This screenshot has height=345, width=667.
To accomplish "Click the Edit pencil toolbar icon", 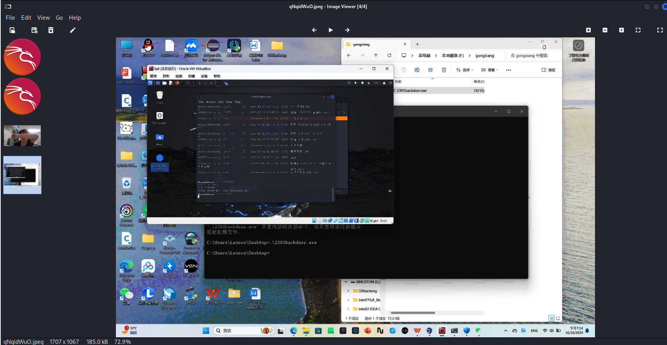I will point(72,30).
